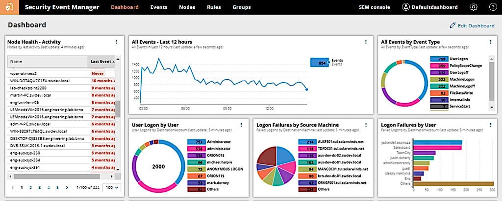Click the Administrator 753 legend swatch
The width and height of the screenshot is (502, 201).
[196, 141]
